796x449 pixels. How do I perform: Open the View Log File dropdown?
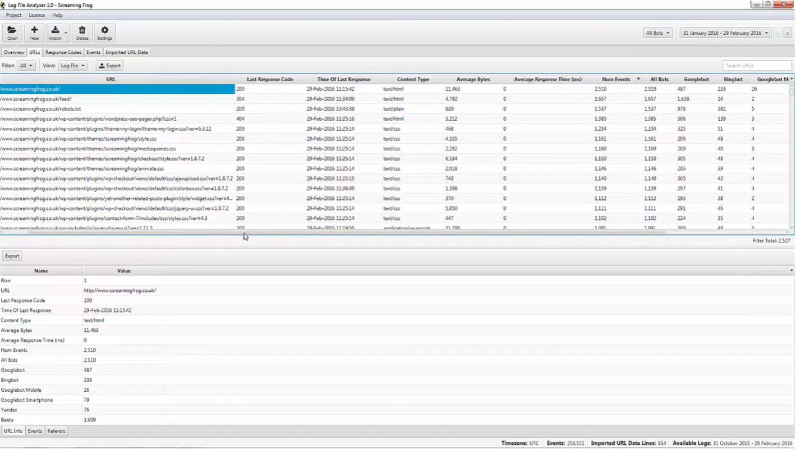[x=73, y=66]
